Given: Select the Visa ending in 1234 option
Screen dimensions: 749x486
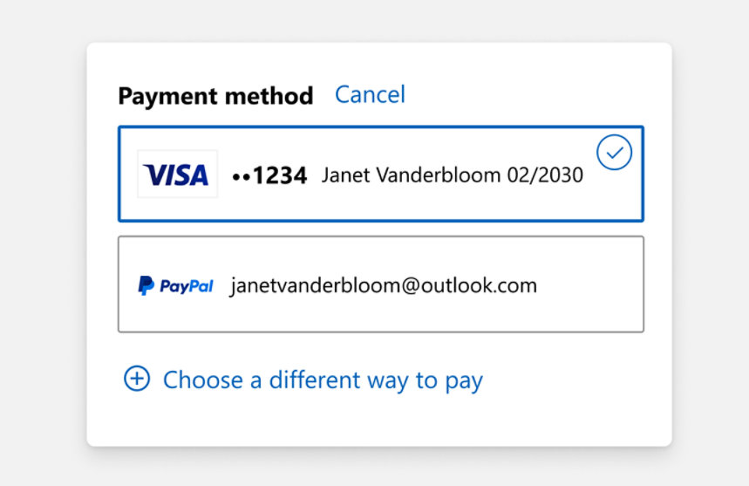Looking at the screenshot, I should click(381, 175).
